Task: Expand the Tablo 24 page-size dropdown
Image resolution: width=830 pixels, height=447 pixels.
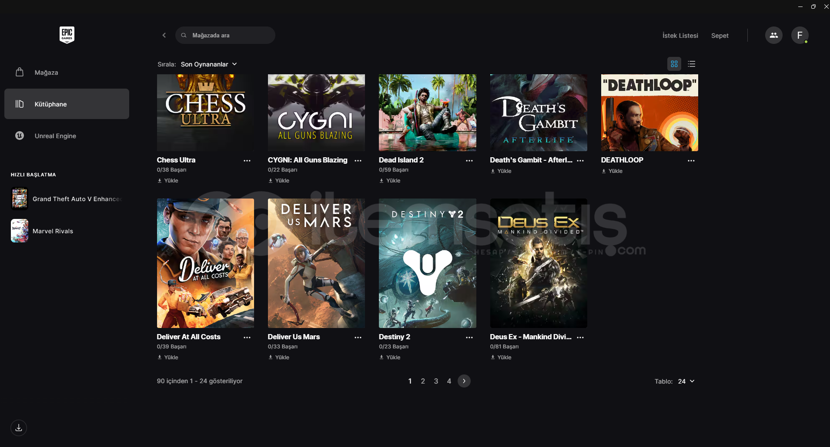Action: click(x=686, y=381)
